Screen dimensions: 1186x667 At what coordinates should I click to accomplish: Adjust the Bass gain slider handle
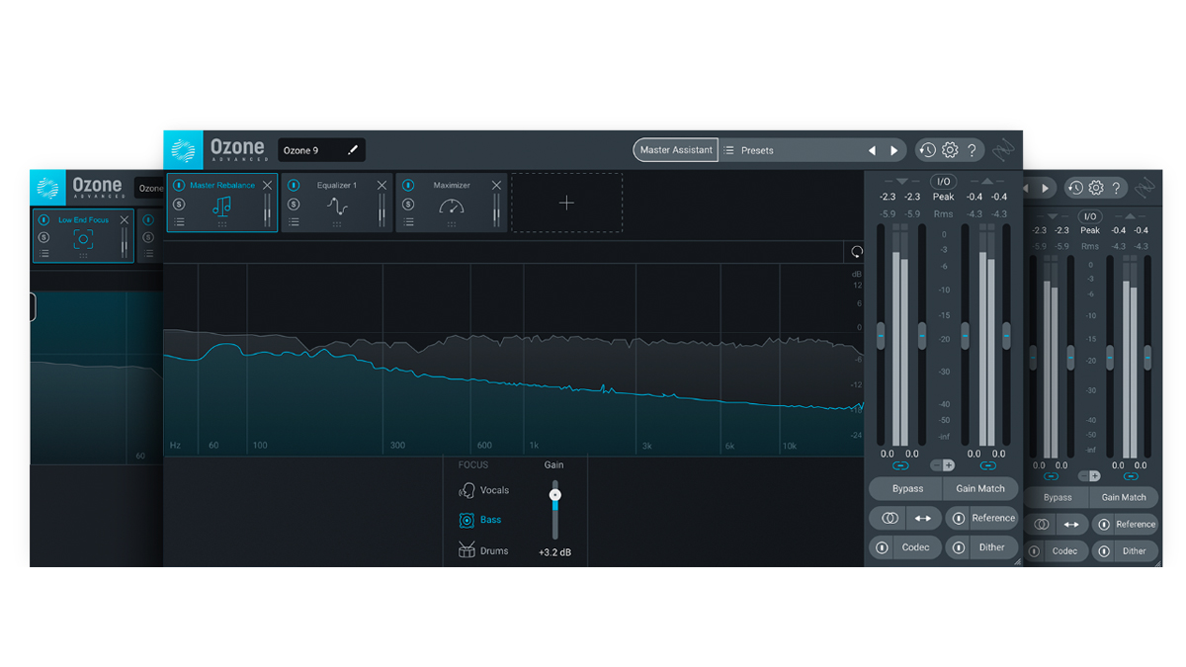pos(555,494)
